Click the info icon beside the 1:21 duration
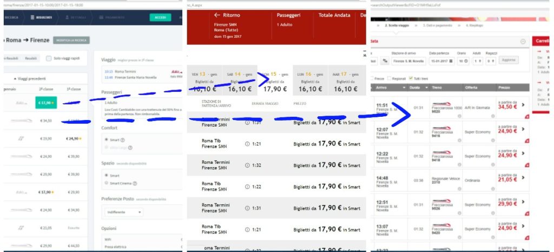 click(247, 143)
